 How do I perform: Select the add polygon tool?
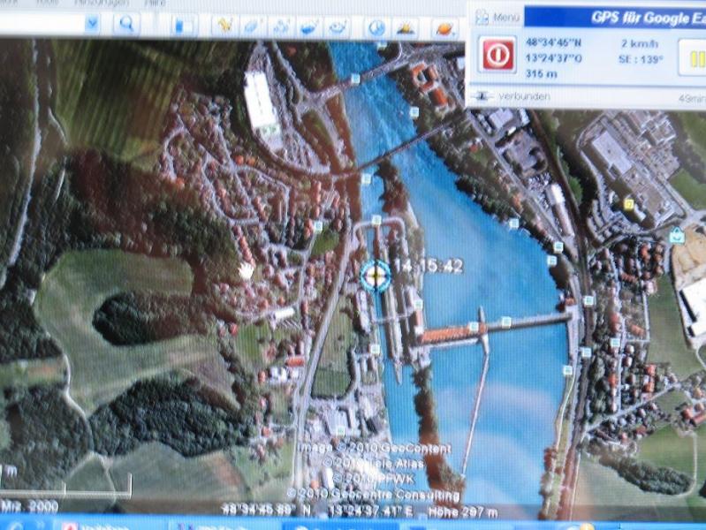(253, 26)
